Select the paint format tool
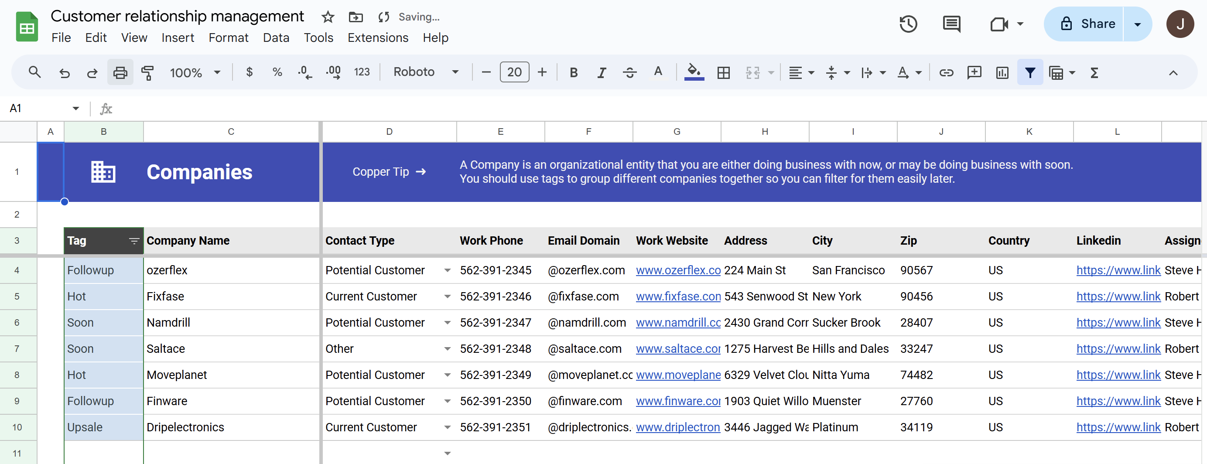Image resolution: width=1207 pixels, height=464 pixels. click(x=147, y=72)
